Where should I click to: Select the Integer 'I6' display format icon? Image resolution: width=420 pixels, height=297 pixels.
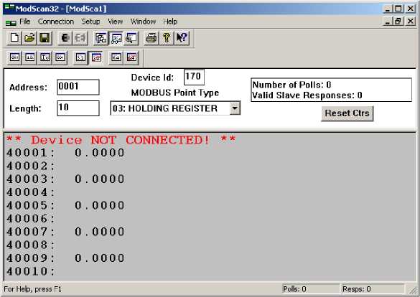(45, 57)
